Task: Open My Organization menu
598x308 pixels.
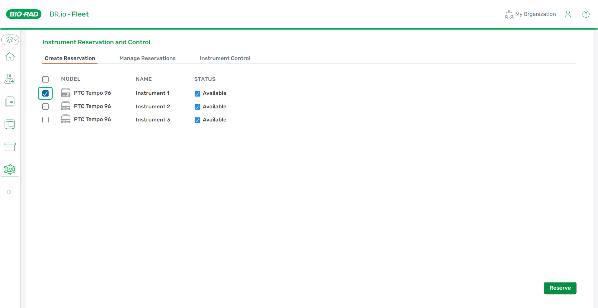Action: click(x=530, y=14)
